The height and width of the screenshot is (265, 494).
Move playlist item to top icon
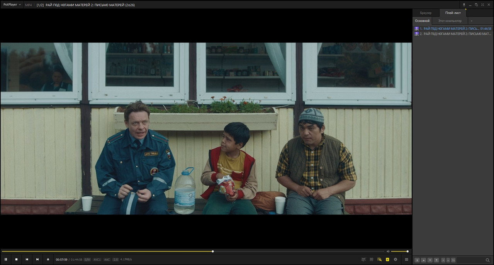pos(417,260)
